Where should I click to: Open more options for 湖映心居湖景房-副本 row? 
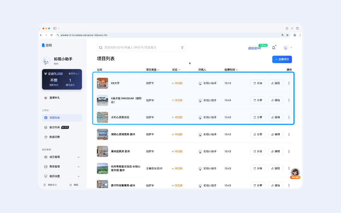(289, 134)
